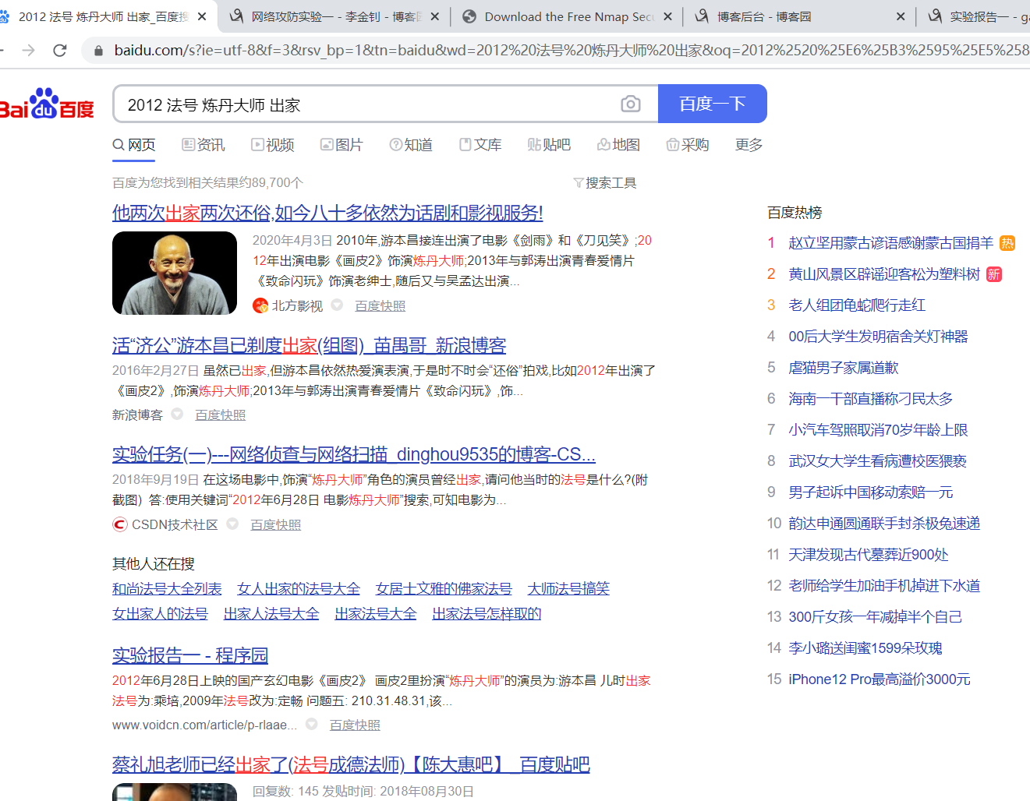The width and height of the screenshot is (1030, 801).
Task: Open hot topic 天津发现古代墓葬近900处
Action: pos(869,555)
